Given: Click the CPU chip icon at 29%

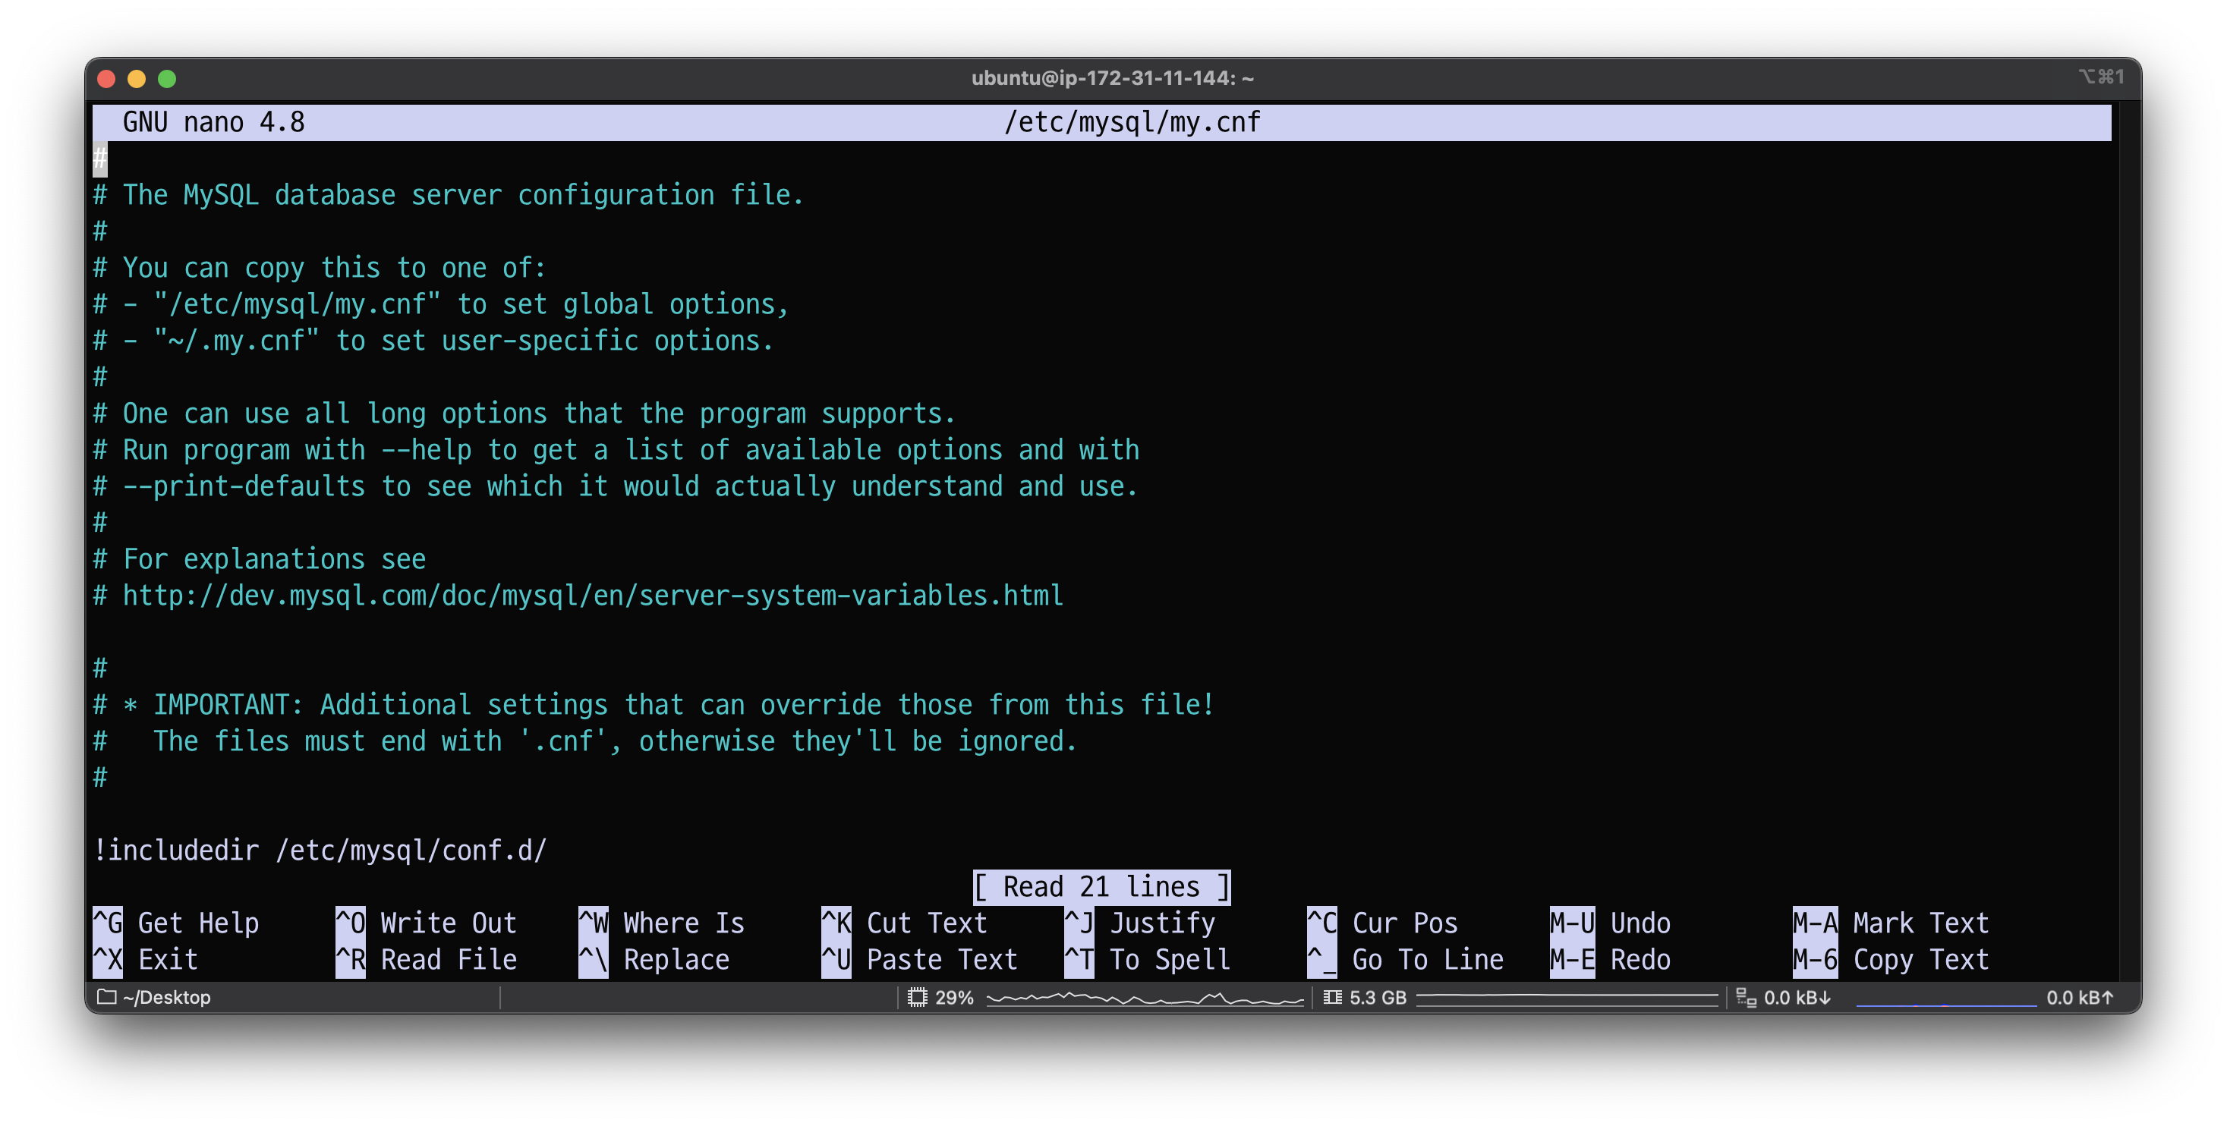Looking at the screenshot, I should [x=917, y=997].
